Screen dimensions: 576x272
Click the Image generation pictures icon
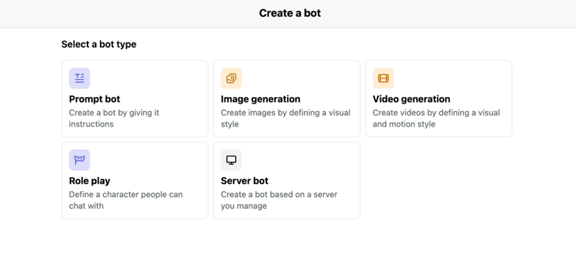[231, 78]
